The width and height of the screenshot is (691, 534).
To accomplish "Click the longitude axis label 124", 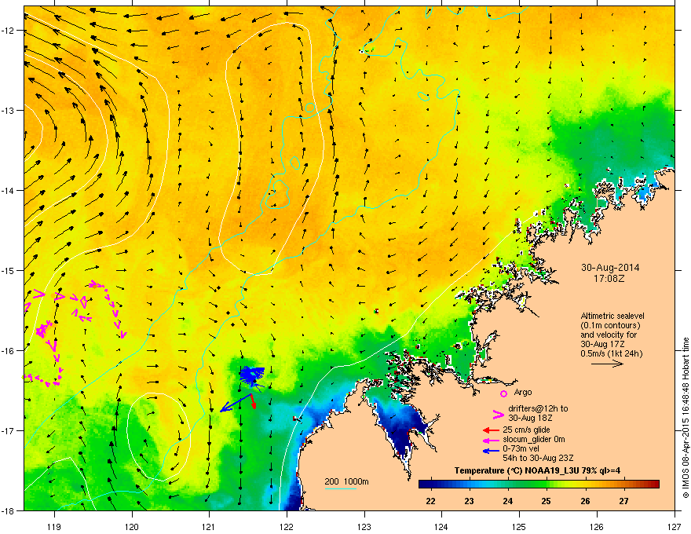I will pyautogui.click(x=441, y=526).
